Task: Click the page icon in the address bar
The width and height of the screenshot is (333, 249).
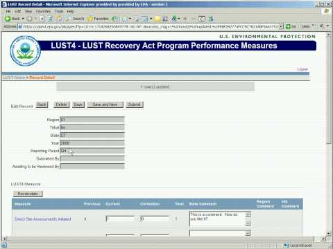Action: coord(20,26)
